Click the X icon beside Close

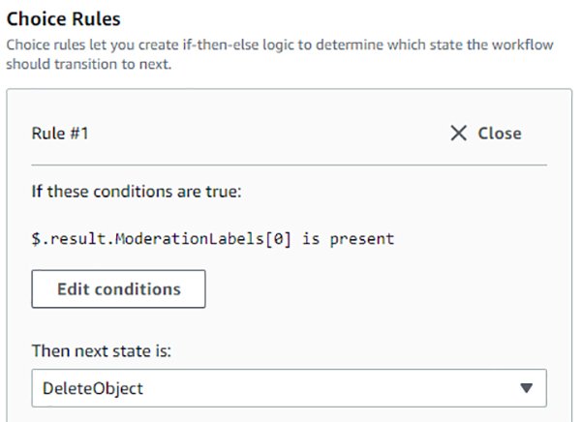tap(459, 134)
